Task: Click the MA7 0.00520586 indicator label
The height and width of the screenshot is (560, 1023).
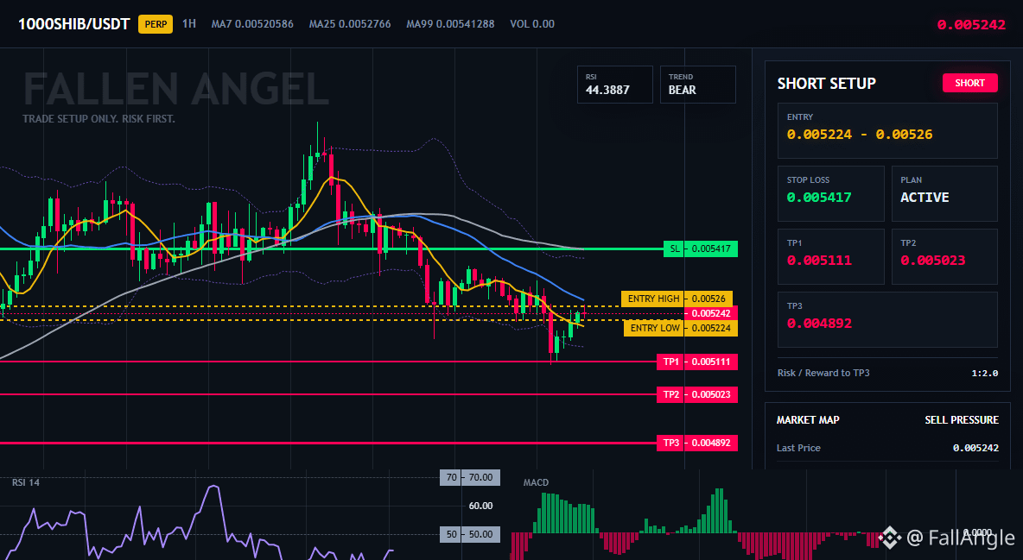Action: (x=251, y=24)
